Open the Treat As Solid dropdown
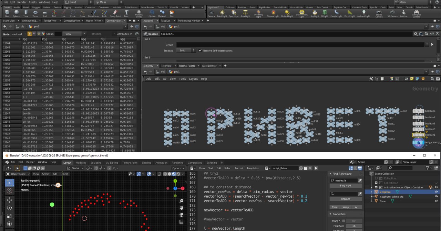The height and width of the screenshot is (231, 441). pyautogui.click(x=187, y=51)
